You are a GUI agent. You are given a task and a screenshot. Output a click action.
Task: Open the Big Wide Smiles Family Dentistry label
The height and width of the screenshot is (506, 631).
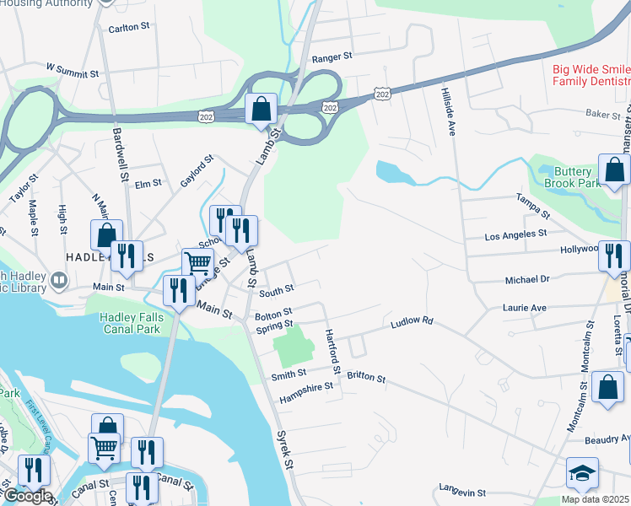coord(591,75)
